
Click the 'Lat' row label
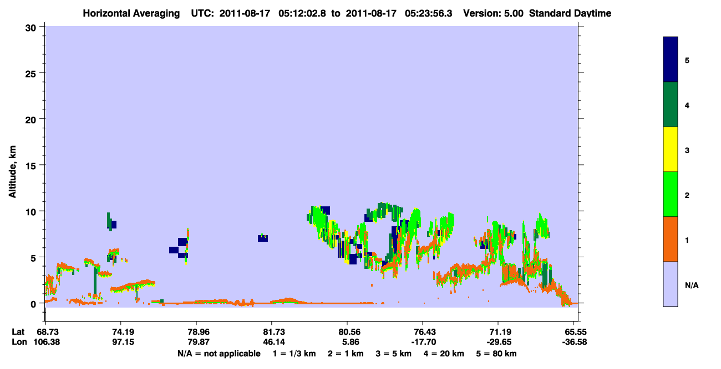(x=18, y=332)
